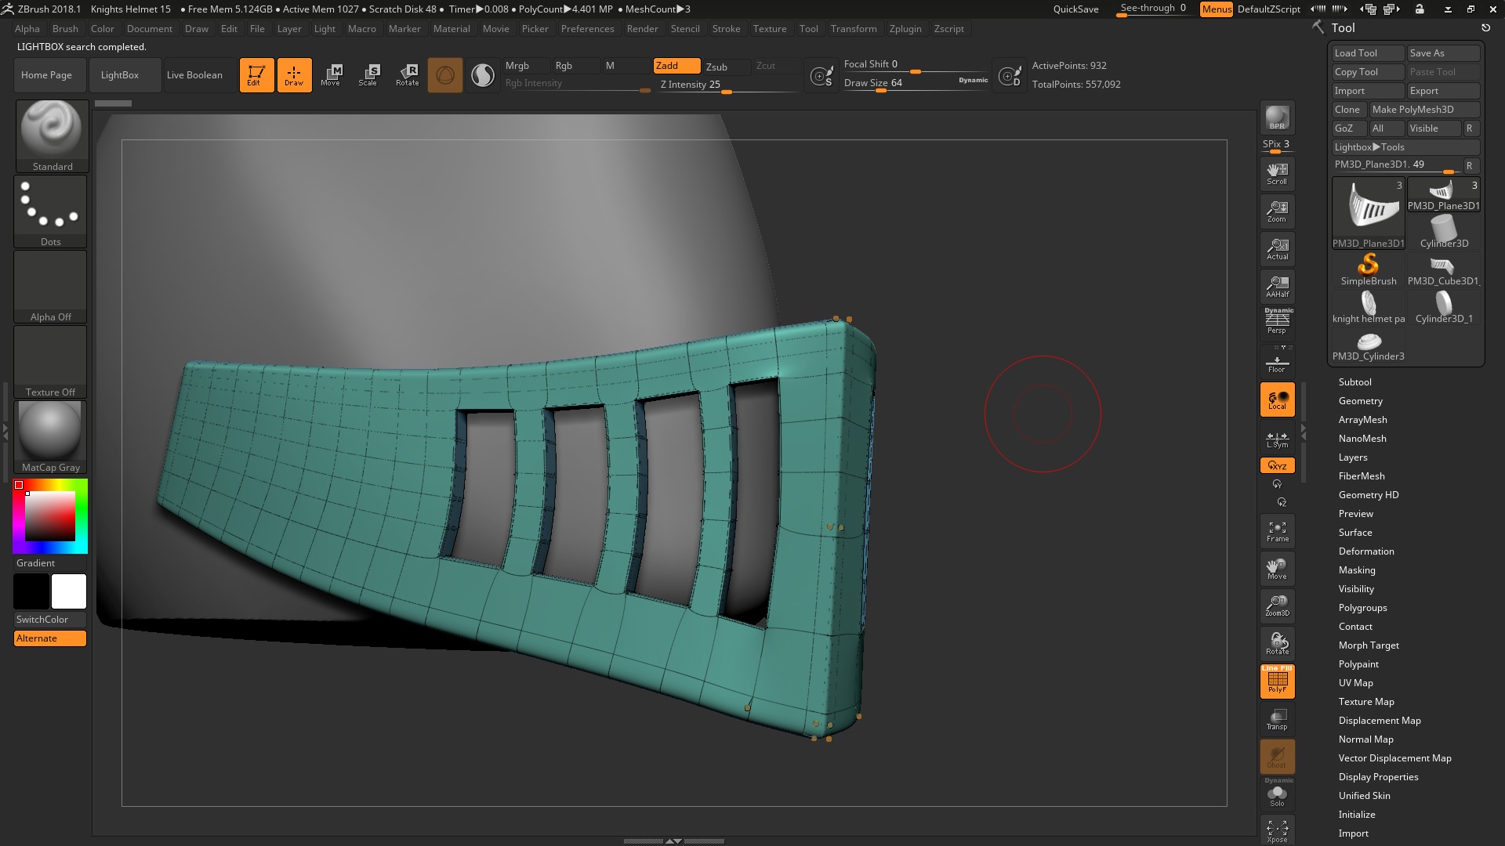This screenshot has height=846, width=1505.
Task: Toggle PolyF polyframe display
Action: click(x=1277, y=681)
